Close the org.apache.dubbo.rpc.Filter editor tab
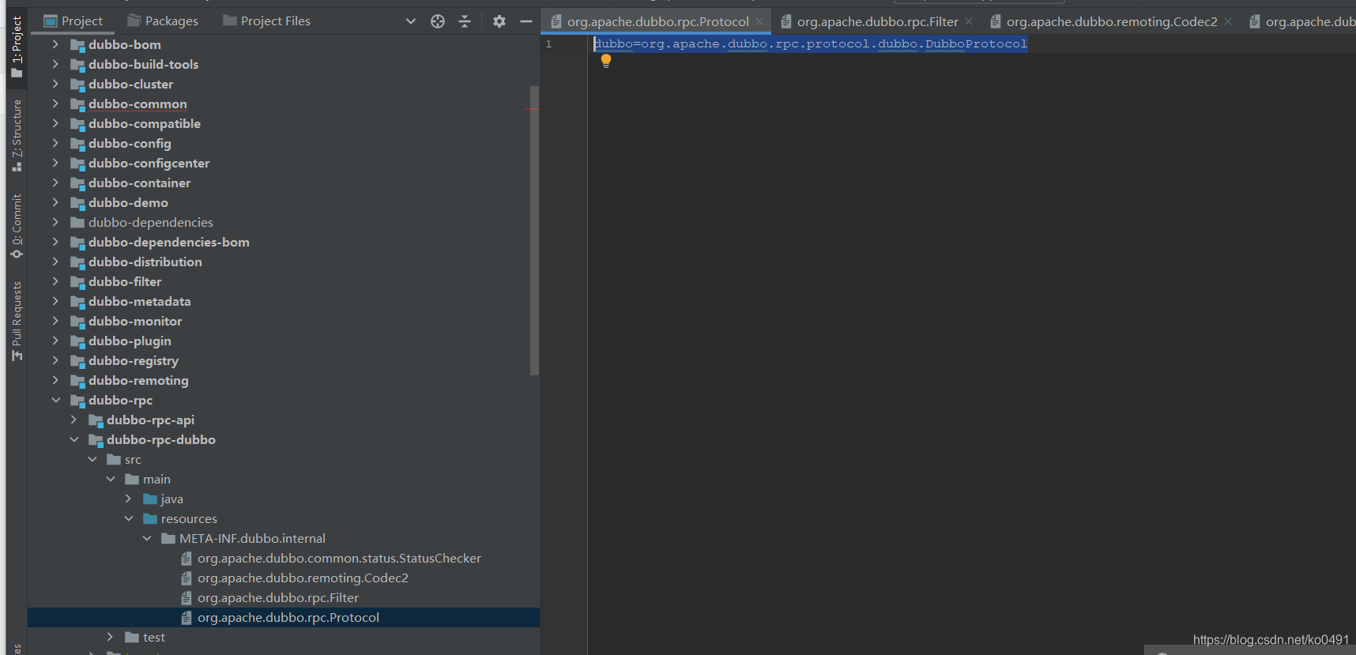This screenshot has width=1356, height=655. coord(969,21)
